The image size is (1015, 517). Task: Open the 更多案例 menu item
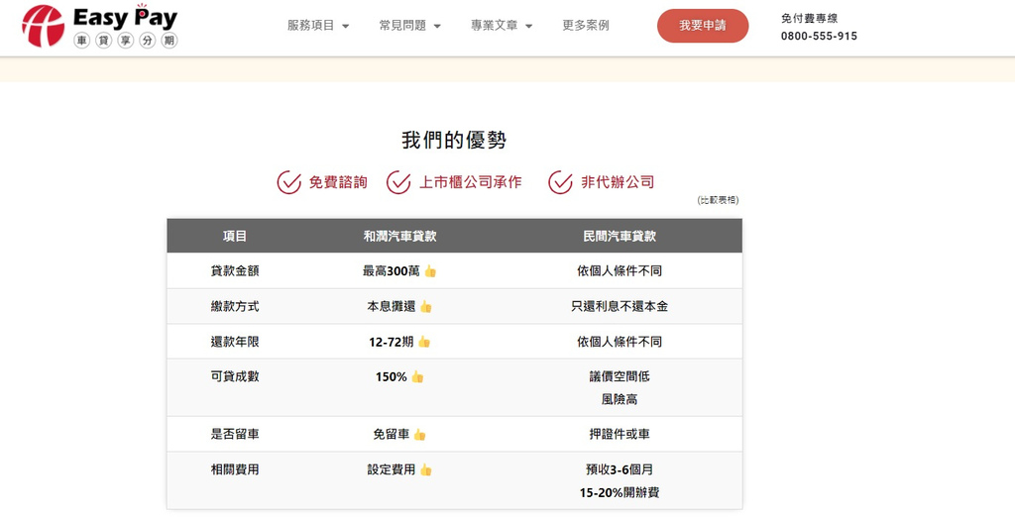[x=586, y=26]
